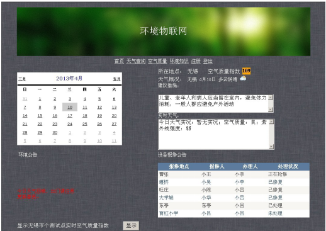Click the orange air quality index 109 badge
326x231 pixels.
click(246, 71)
